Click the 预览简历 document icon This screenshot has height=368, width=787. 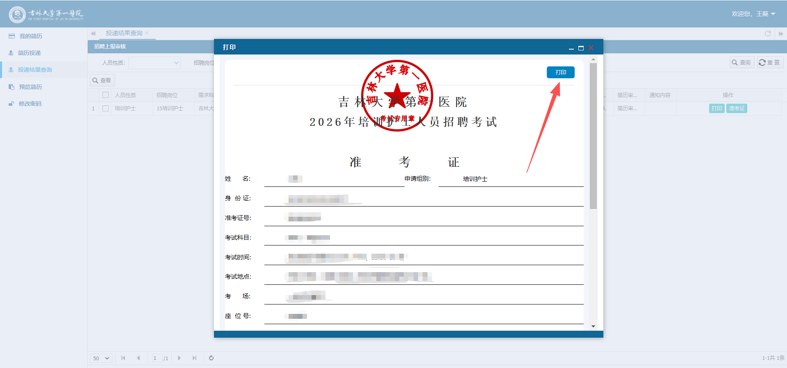click(11, 87)
